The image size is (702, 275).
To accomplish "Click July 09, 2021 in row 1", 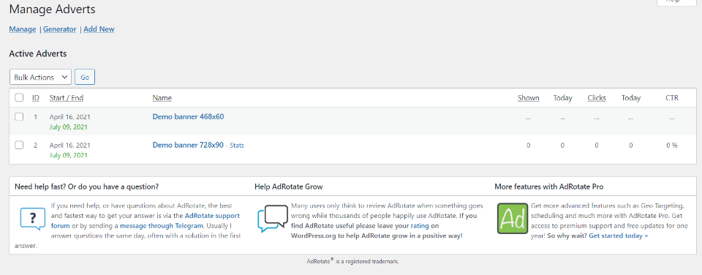I will 69,127.
